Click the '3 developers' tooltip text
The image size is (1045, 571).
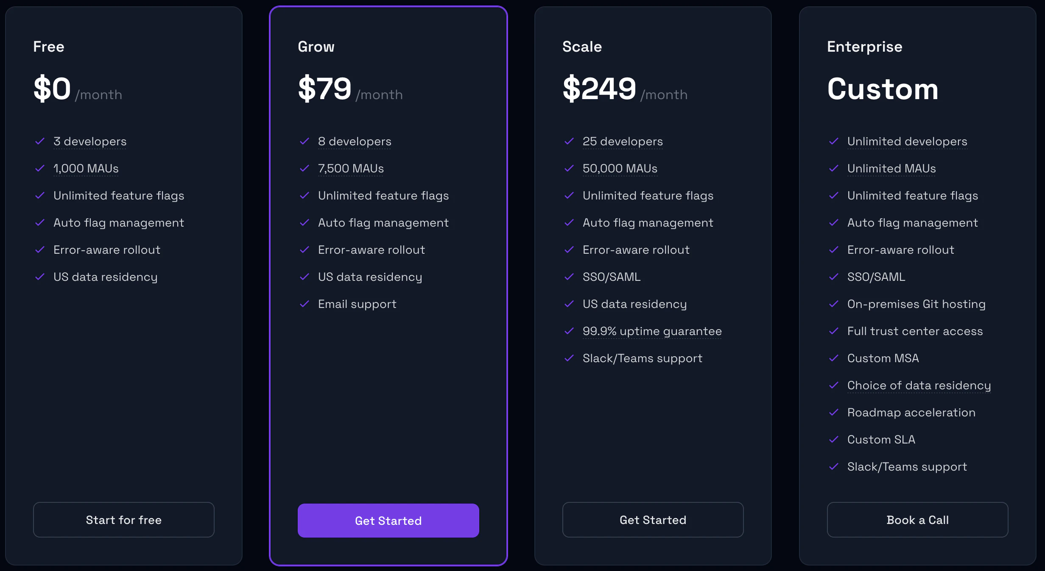tap(90, 141)
